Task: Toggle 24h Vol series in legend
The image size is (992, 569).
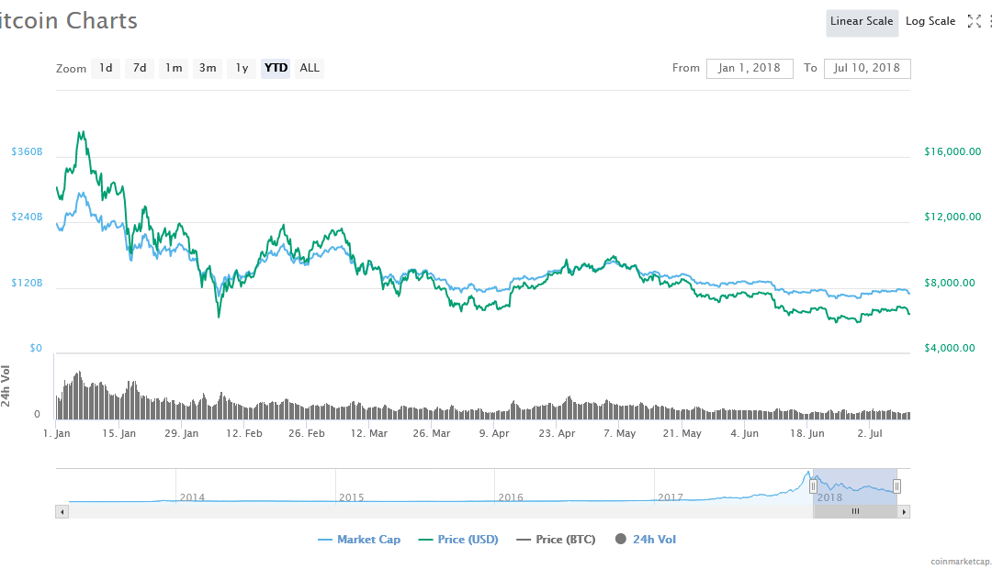Action: tap(646, 540)
